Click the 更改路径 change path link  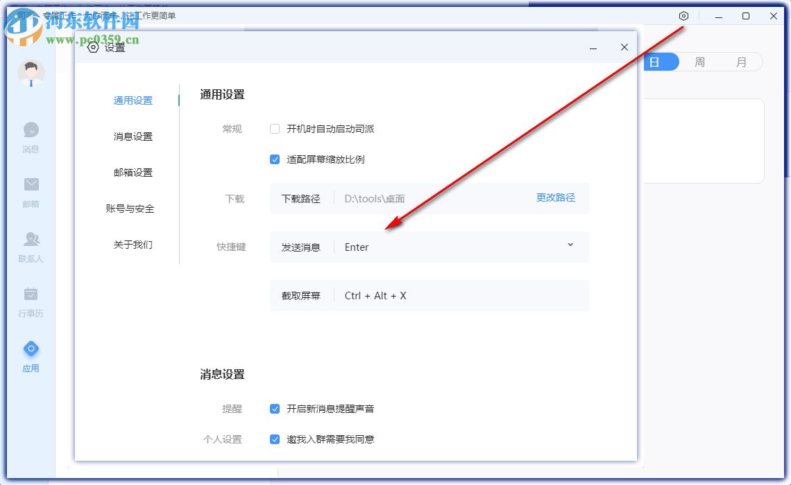click(555, 198)
